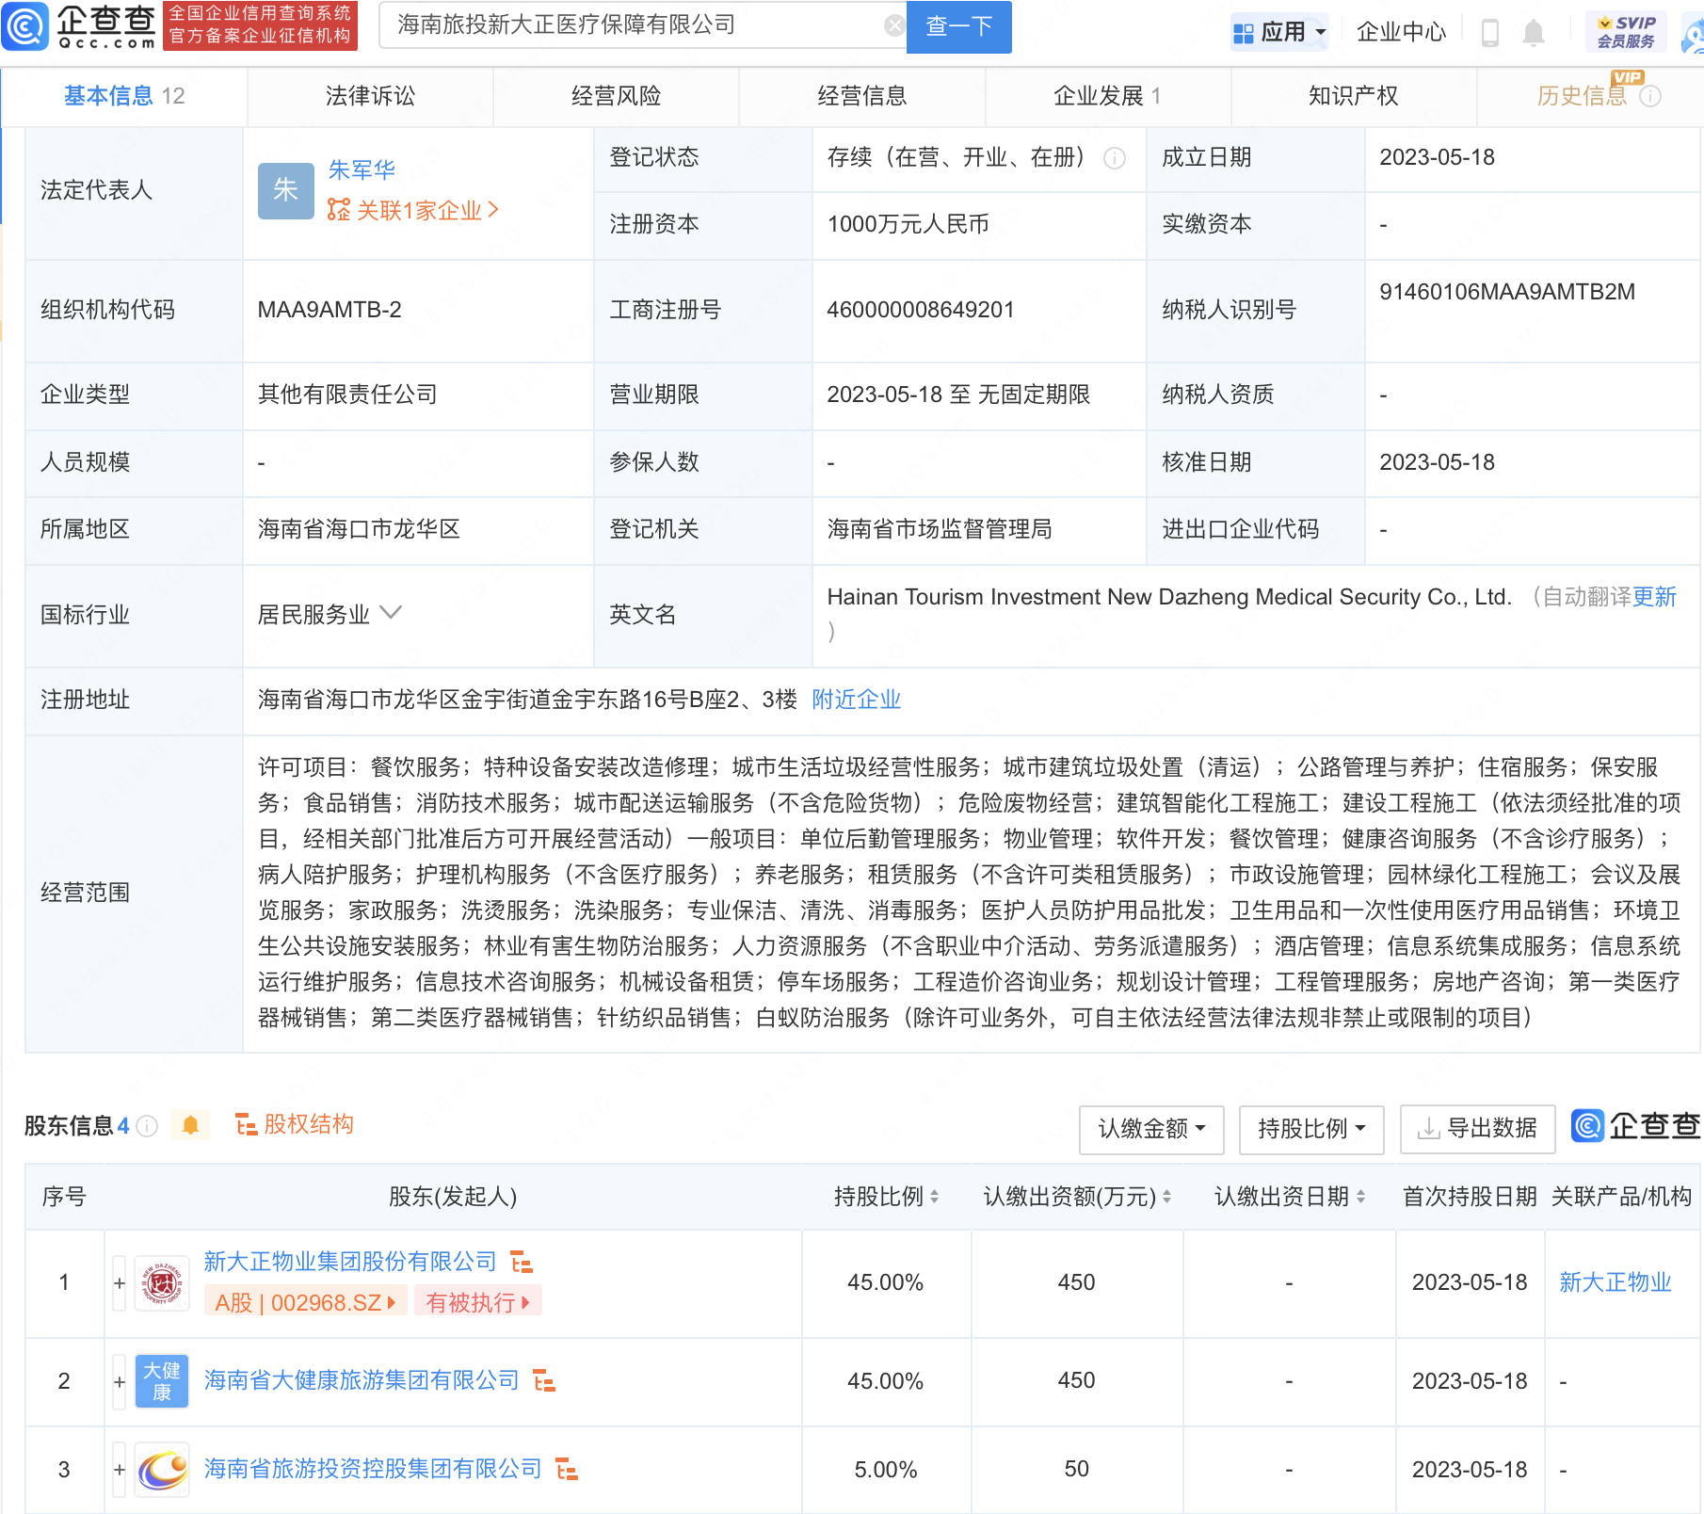Clear the search box with the × icon
1704x1514 pixels.
tap(892, 24)
